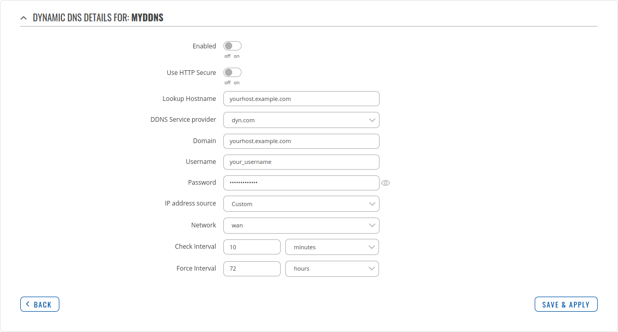Select the Password input field
The height and width of the screenshot is (332, 618).
click(x=301, y=183)
